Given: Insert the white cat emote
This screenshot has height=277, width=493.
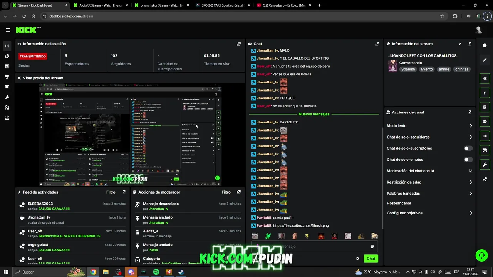Looking at the screenshot, I should (x=255, y=236).
